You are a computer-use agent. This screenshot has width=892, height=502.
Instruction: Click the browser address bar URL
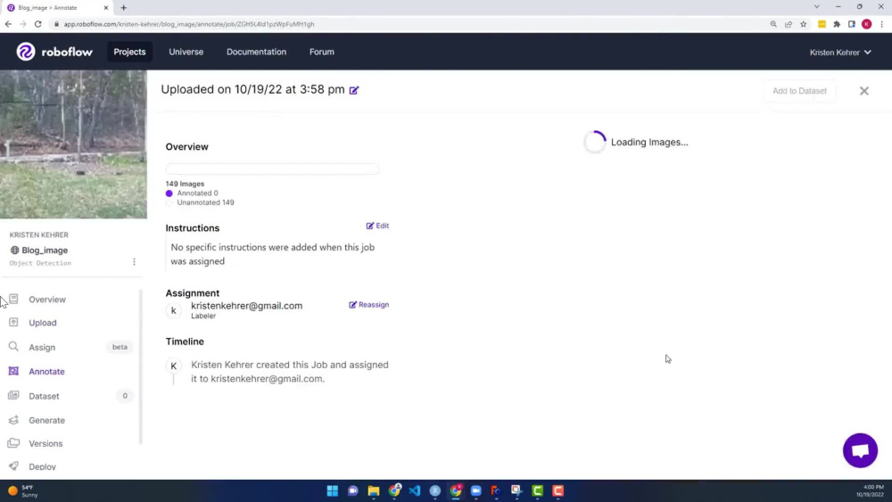point(189,24)
